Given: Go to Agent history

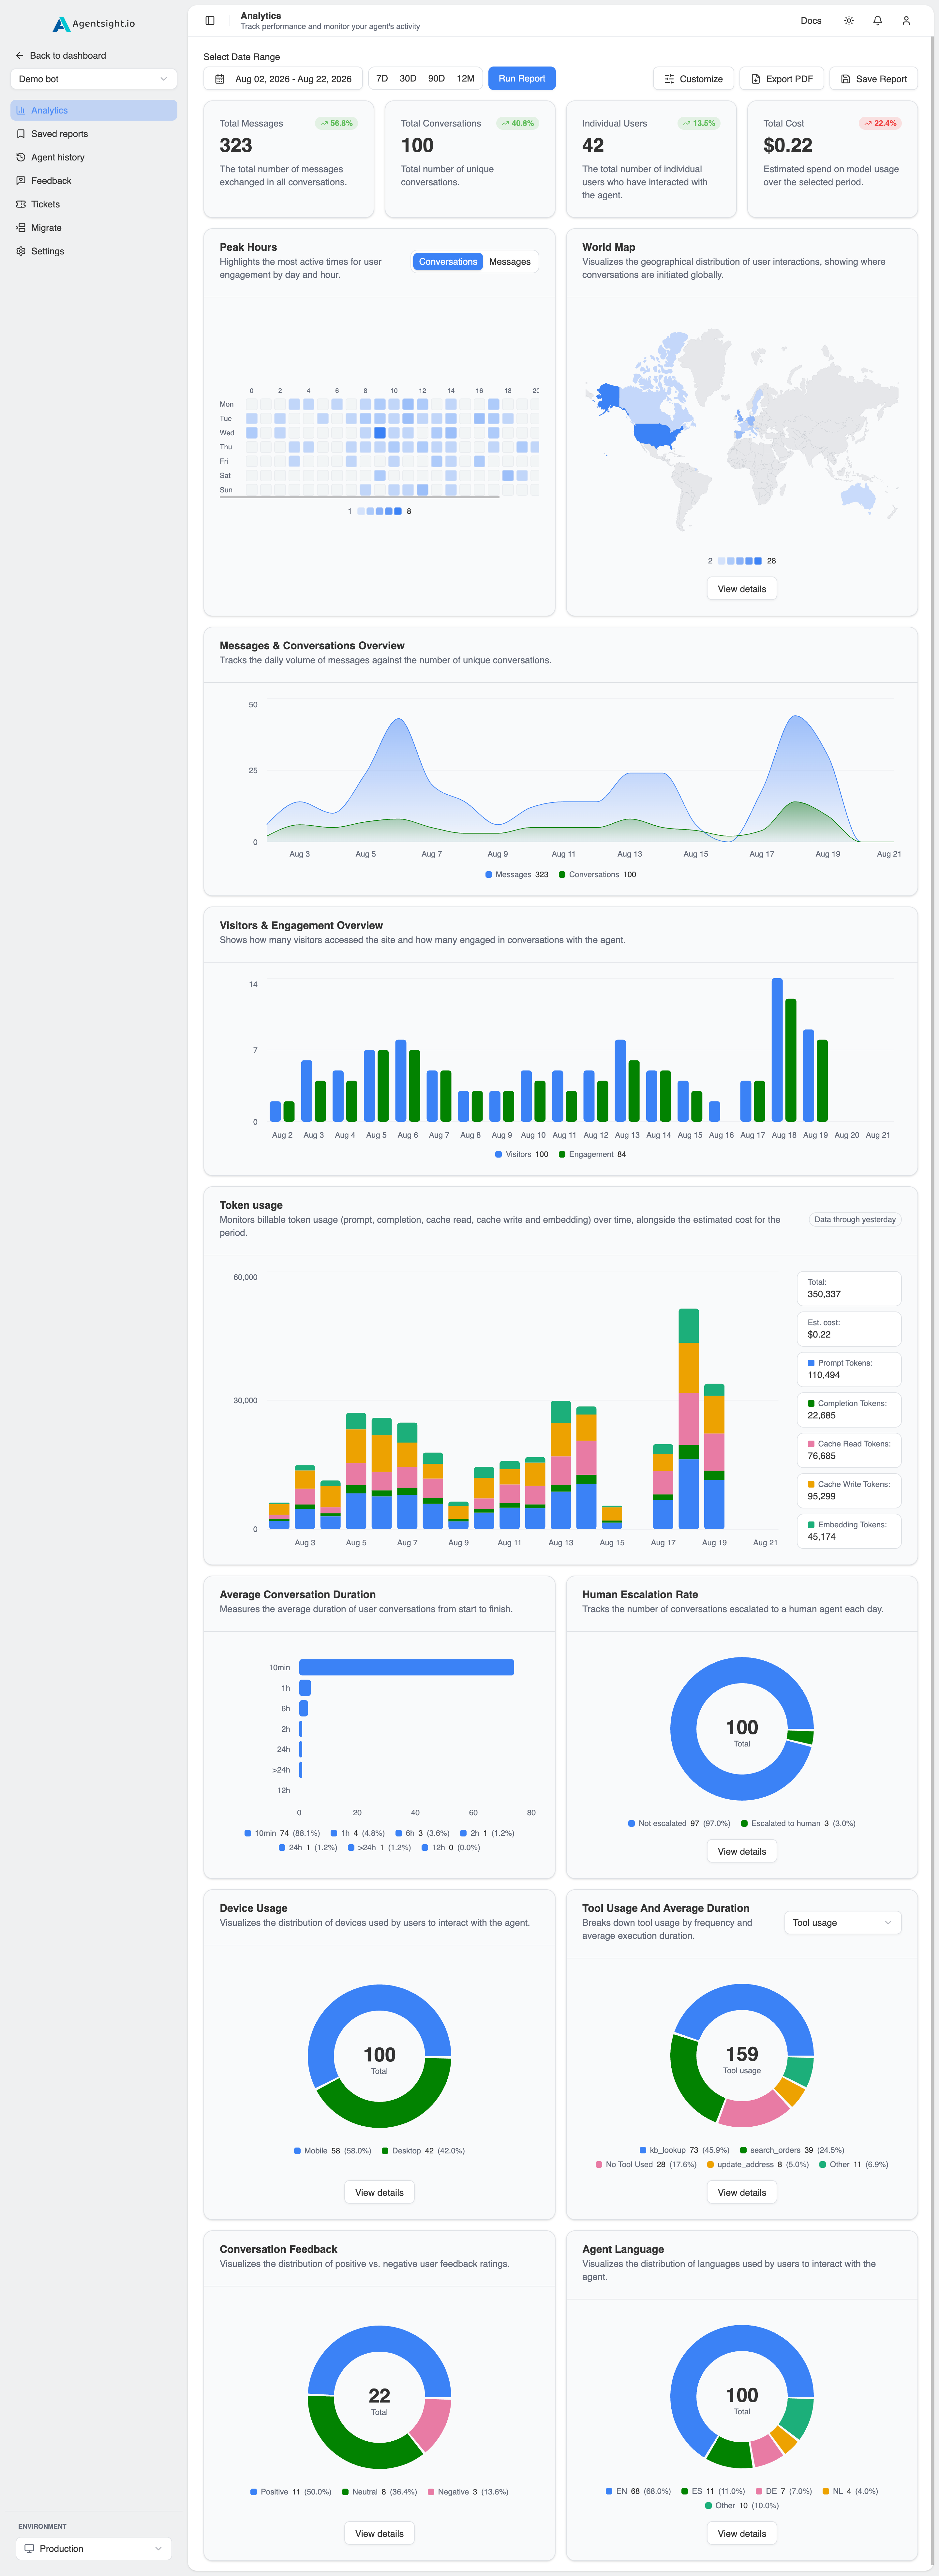Looking at the screenshot, I should click(94, 157).
